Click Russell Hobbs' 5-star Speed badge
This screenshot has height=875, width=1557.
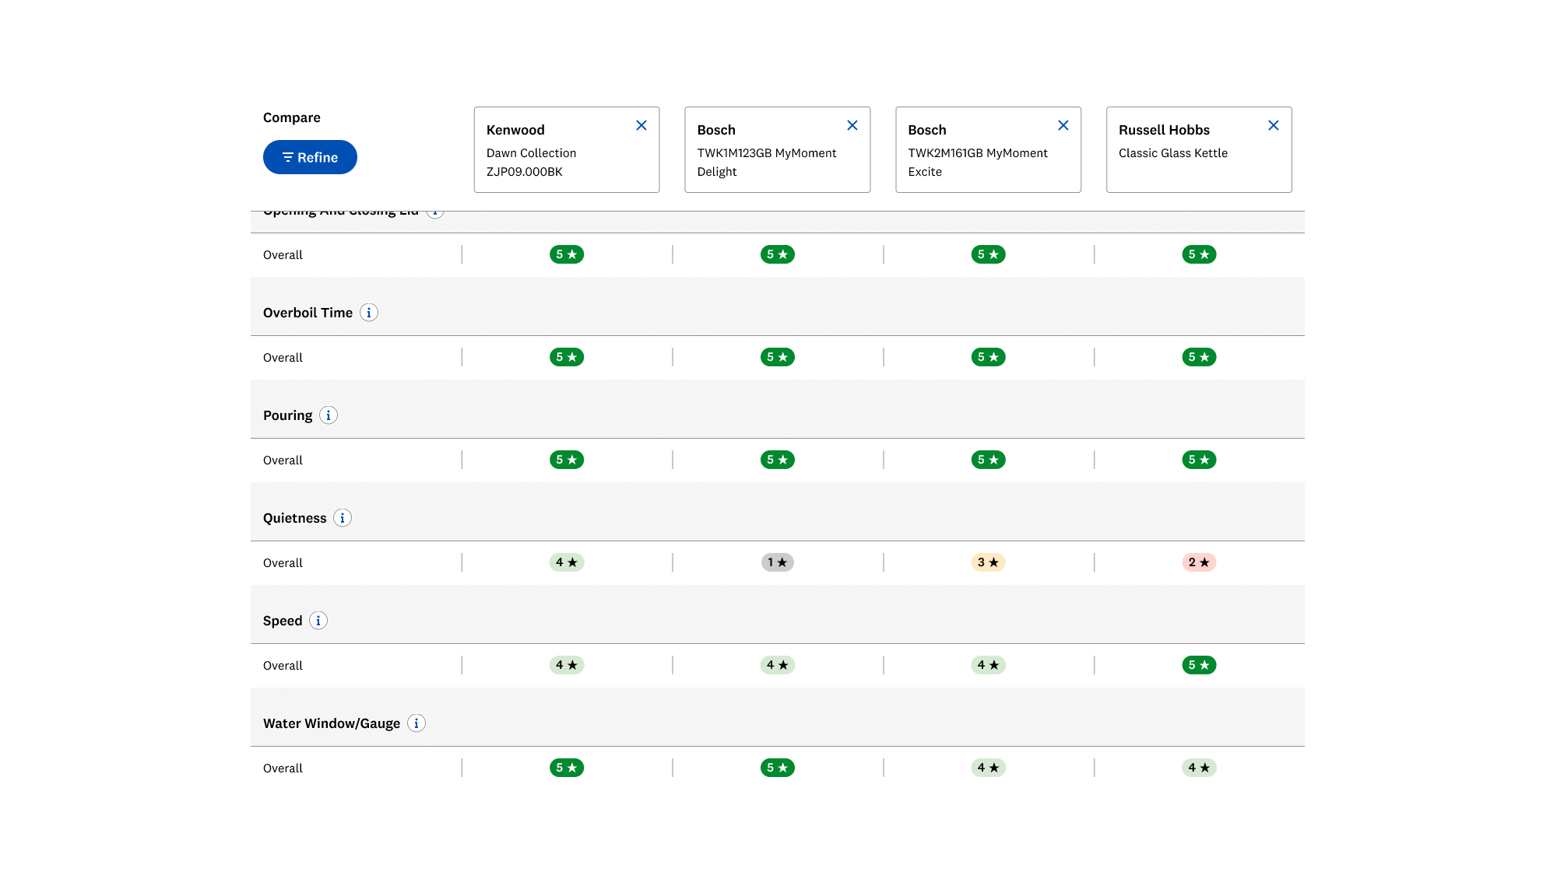pos(1199,665)
